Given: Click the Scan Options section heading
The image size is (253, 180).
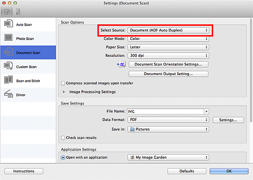Looking at the screenshot, I should point(73,22).
